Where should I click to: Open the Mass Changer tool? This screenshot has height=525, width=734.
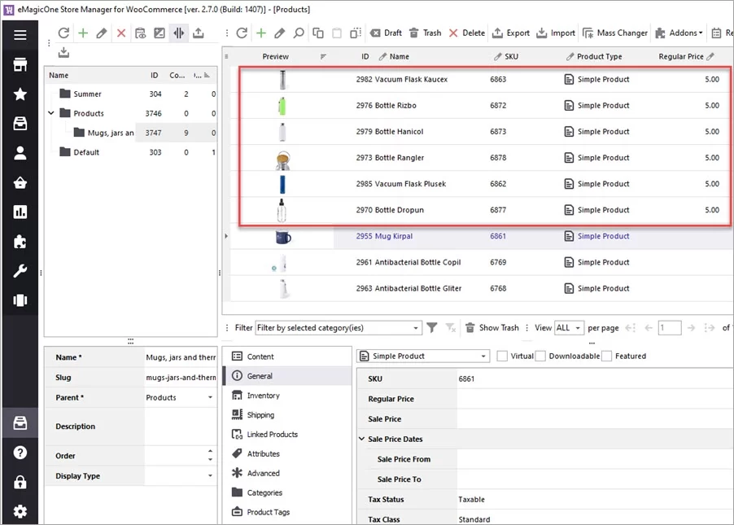(615, 33)
